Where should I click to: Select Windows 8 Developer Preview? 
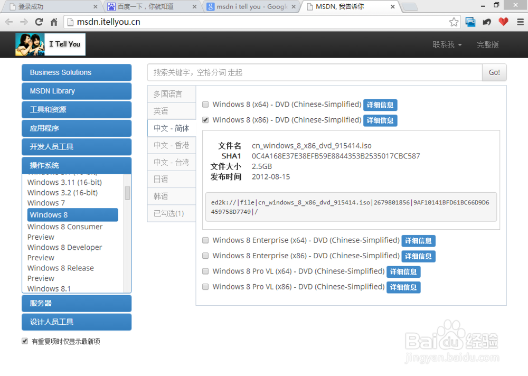[64, 252]
